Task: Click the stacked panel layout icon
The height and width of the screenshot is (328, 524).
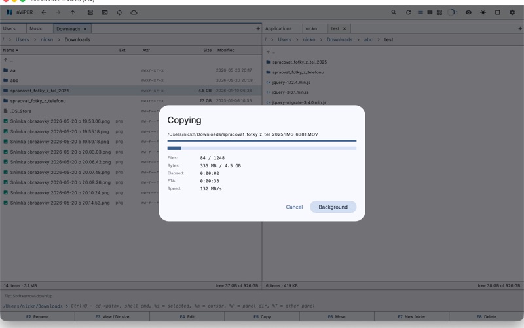Action: 90,12
